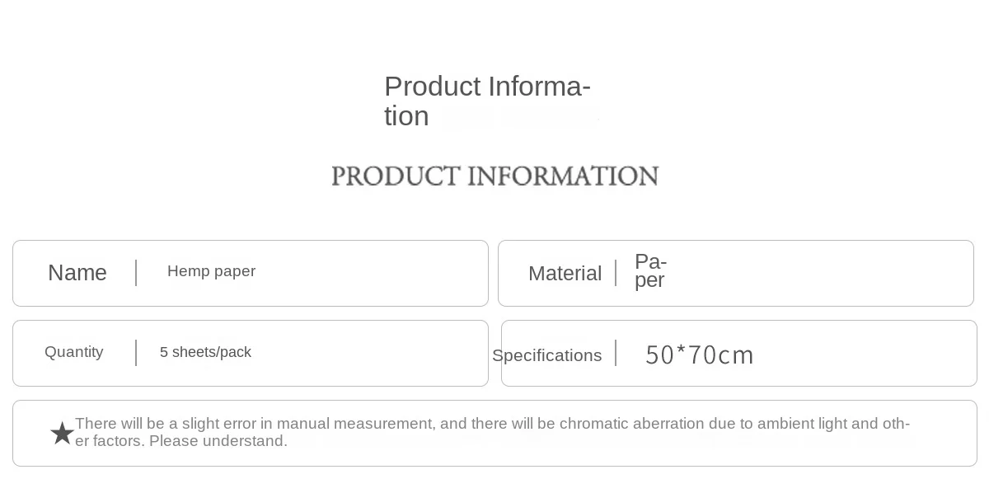Click the uppercase serif PRODUCT INFORMATION heading
The width and height of the screenshot is (989, 493).
[494, 176]
